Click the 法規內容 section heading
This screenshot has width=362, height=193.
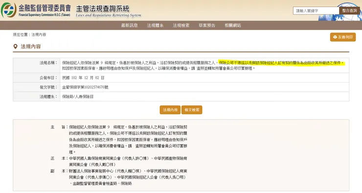[31, 46]
